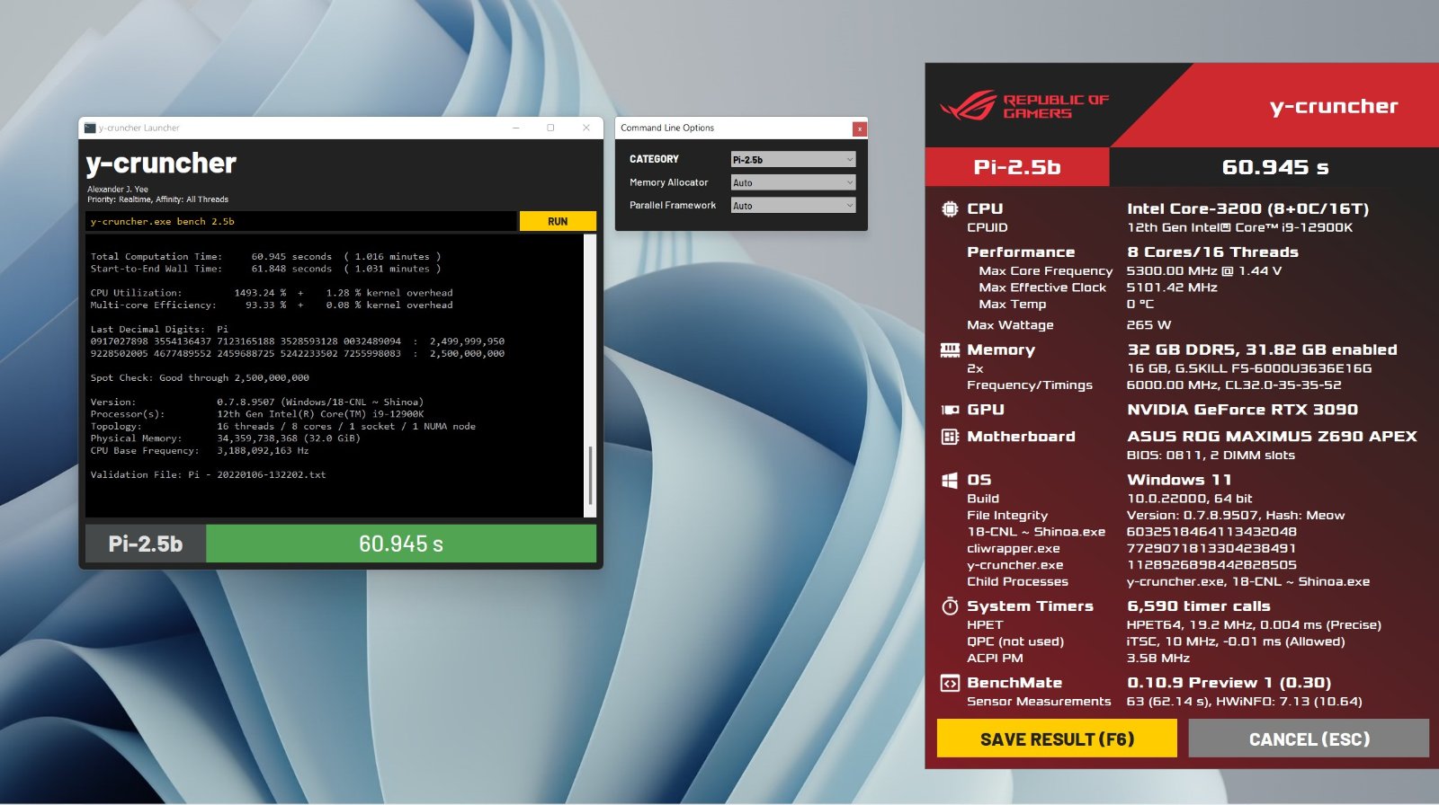Click the GPU card icon
The height and width of the screenshot is (805, 1439).
(950, 410)
